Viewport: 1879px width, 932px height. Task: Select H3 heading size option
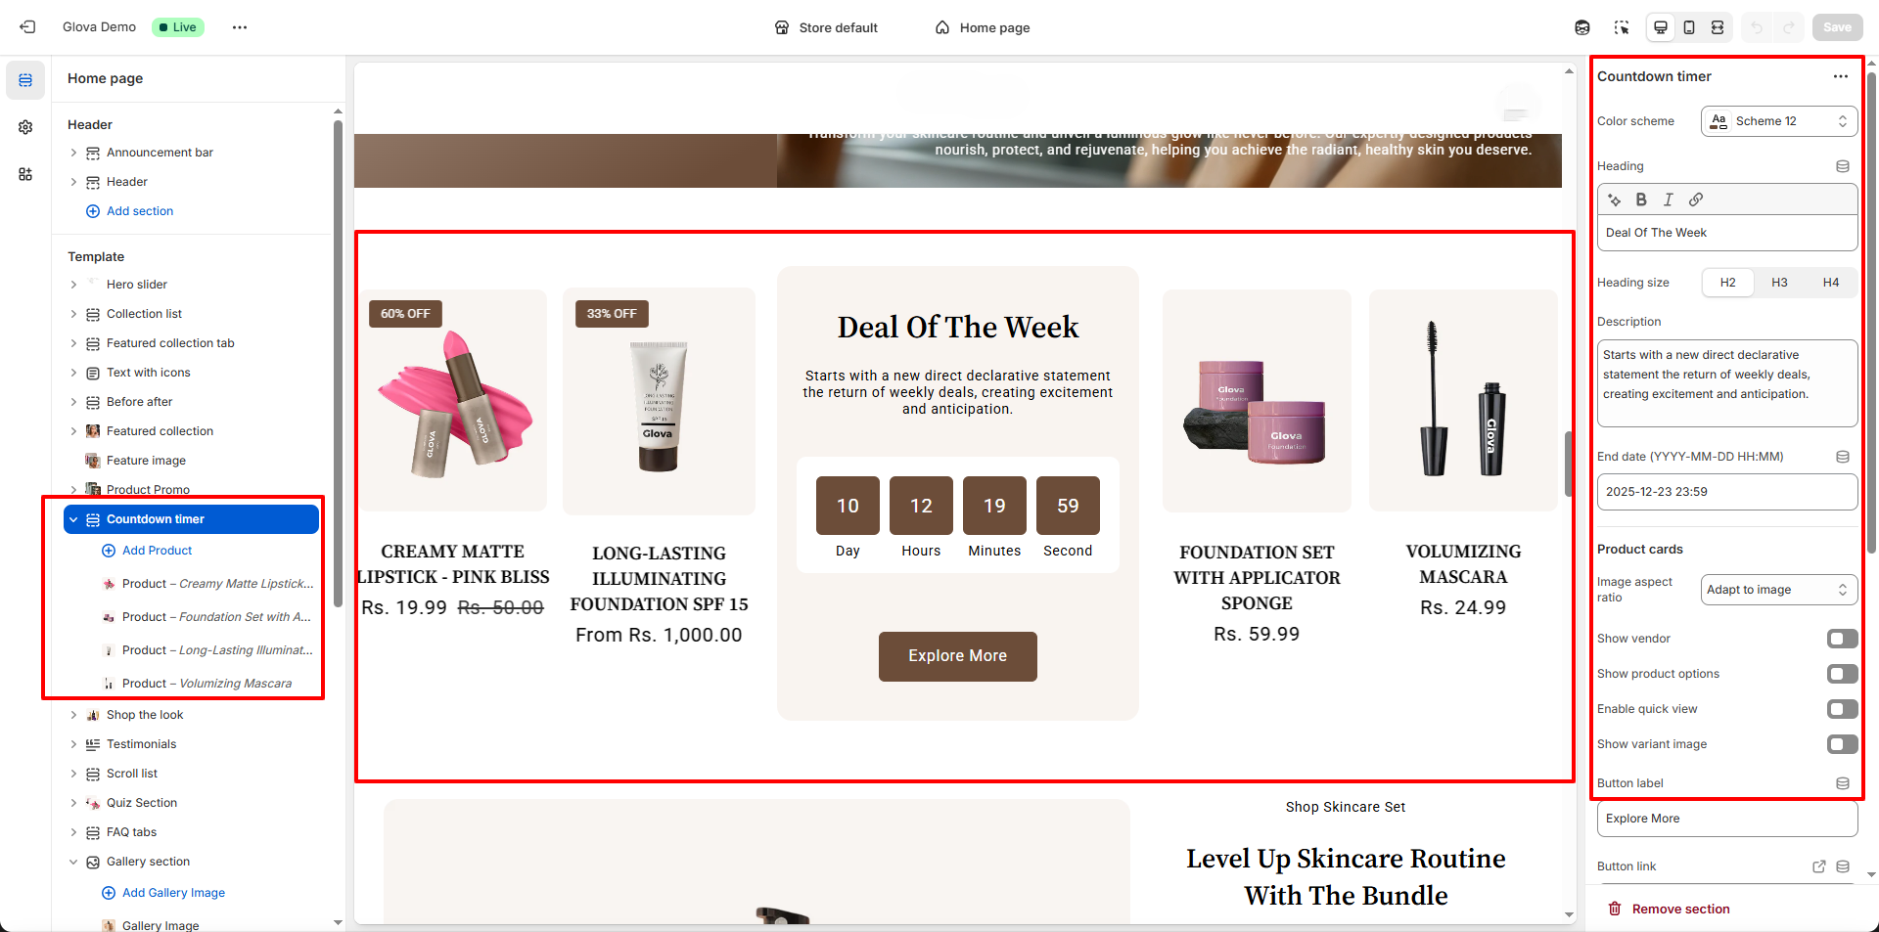click(1779, 283)
